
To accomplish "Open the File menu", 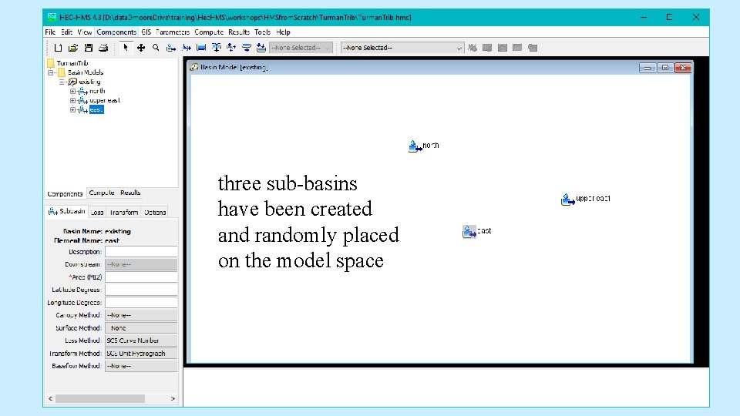I will point(51,32).
